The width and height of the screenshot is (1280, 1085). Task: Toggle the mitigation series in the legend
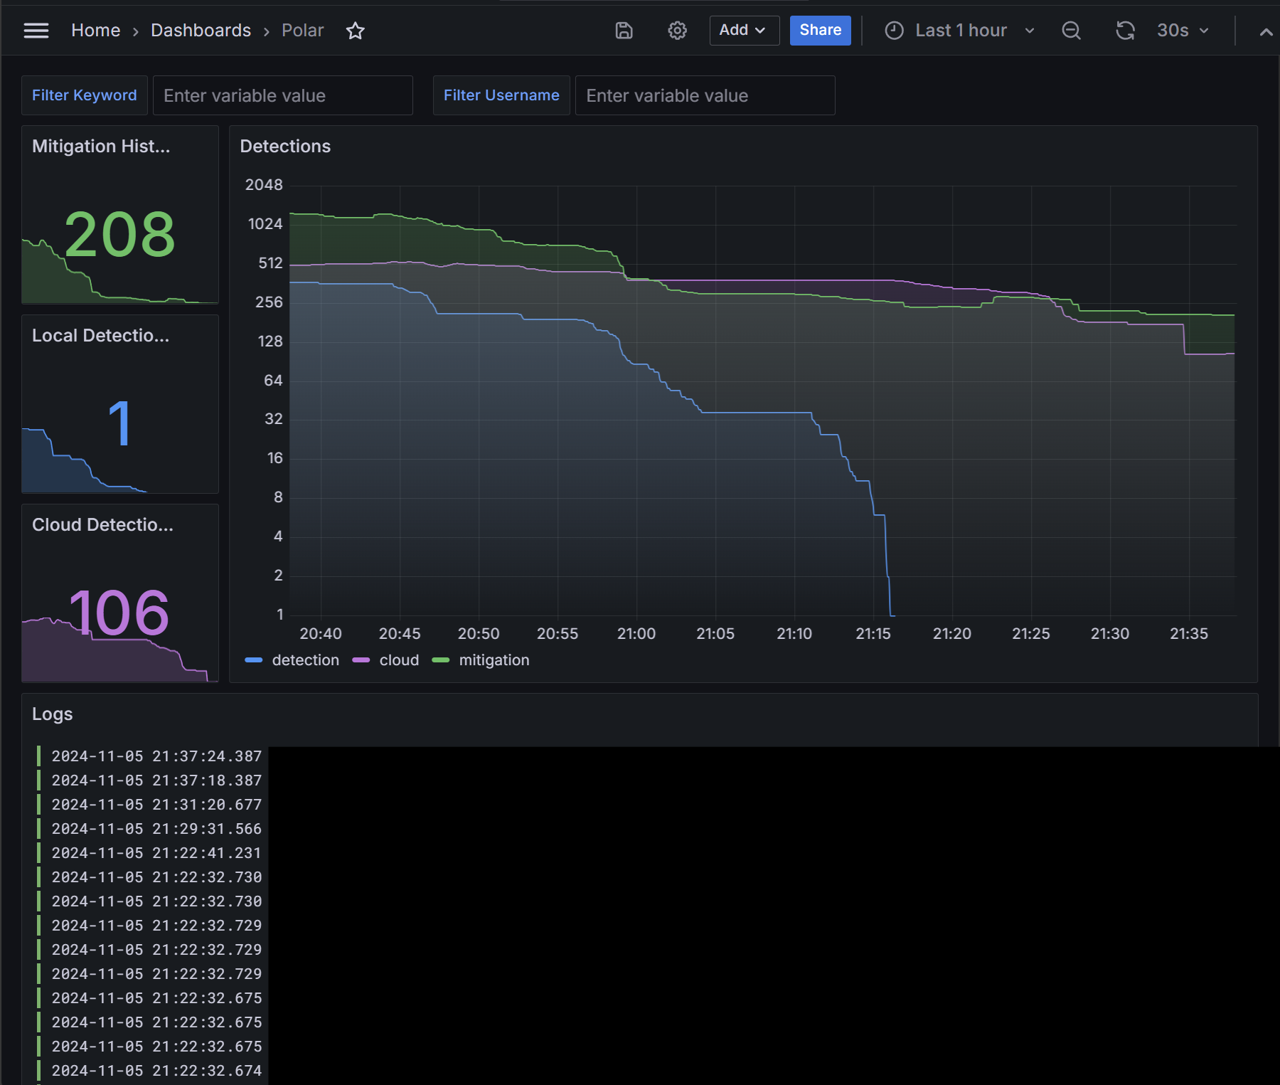[494, 660]
